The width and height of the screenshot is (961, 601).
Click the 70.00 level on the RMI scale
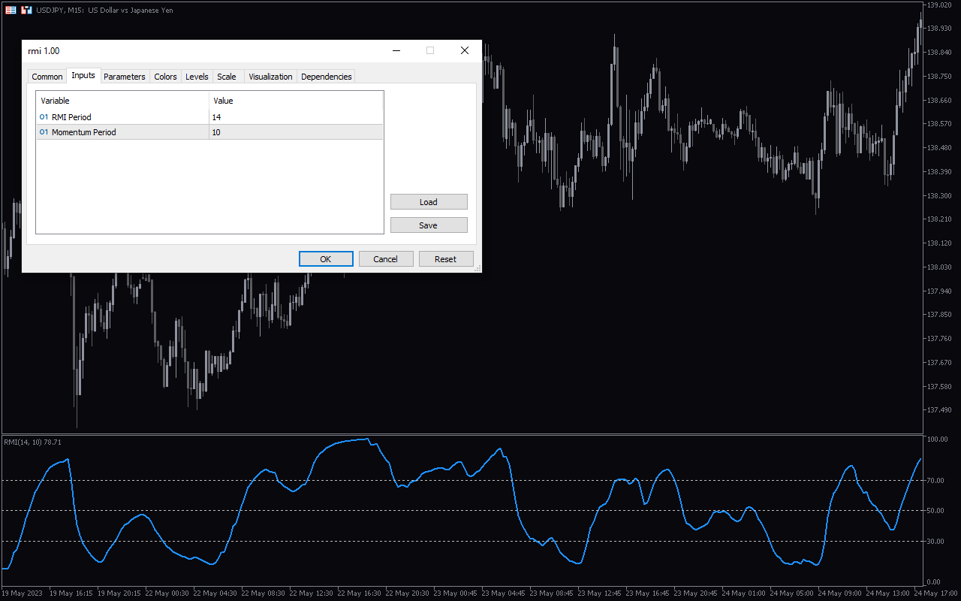point(935,480)
